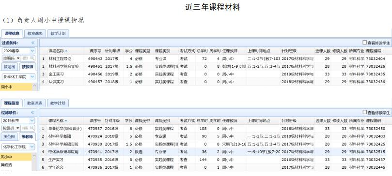
Task: Switch to 教学计划 tab of the 2019秋季 section
Action: (x=58, y=103)
